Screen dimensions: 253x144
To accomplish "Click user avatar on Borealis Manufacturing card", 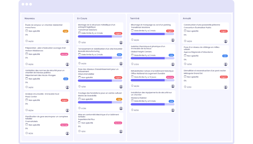I will coord(121,64).
